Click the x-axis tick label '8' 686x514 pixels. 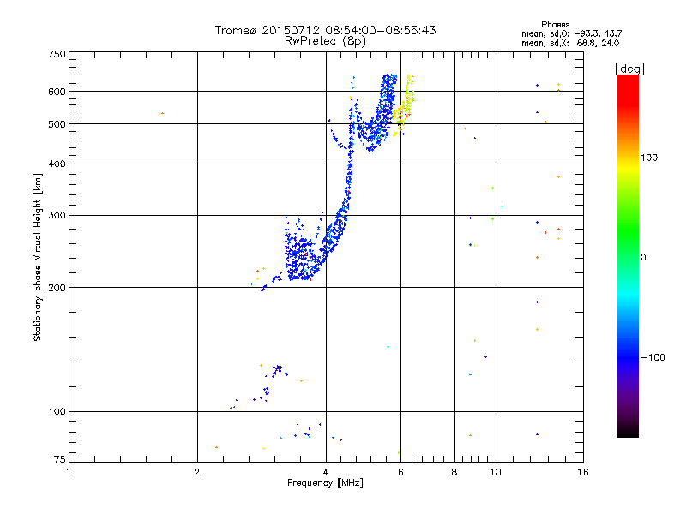pyautogui.click(x=454, y=472)
